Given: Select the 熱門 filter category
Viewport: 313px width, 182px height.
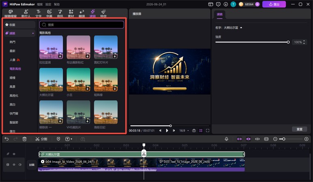Looking at the screenshot, I should [x=13, y=42].
